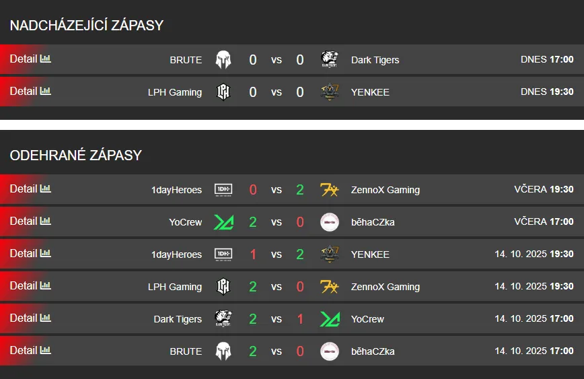Click the Dark Tigers logo in the upcoming match
Image resolution: width=584 pixels, height=379 pixels.
pos(330,60)
